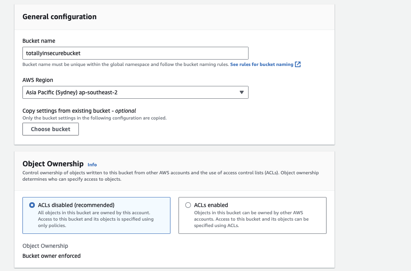Click the ACLs enabled card description text
411x271 pixels.
(251, 219)
